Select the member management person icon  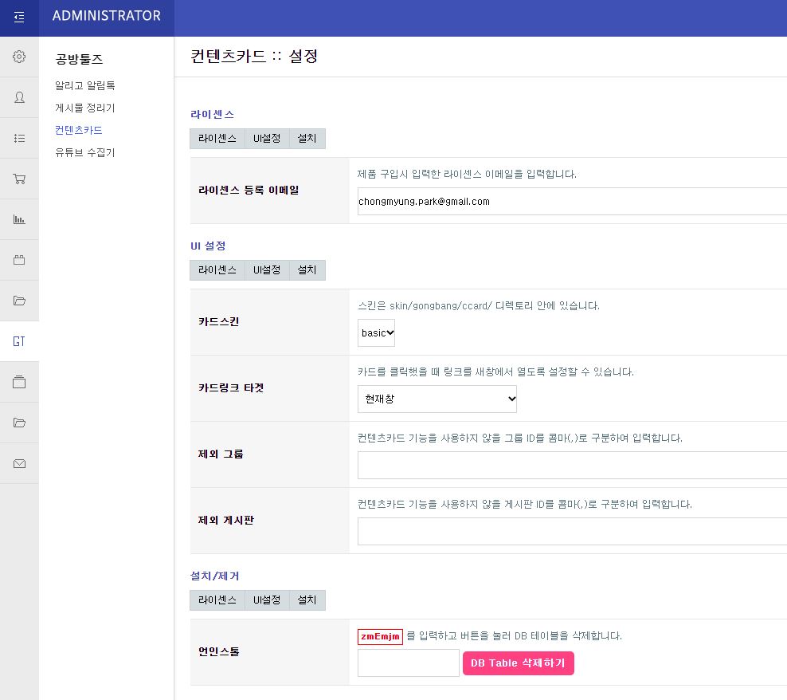[19, 97]
